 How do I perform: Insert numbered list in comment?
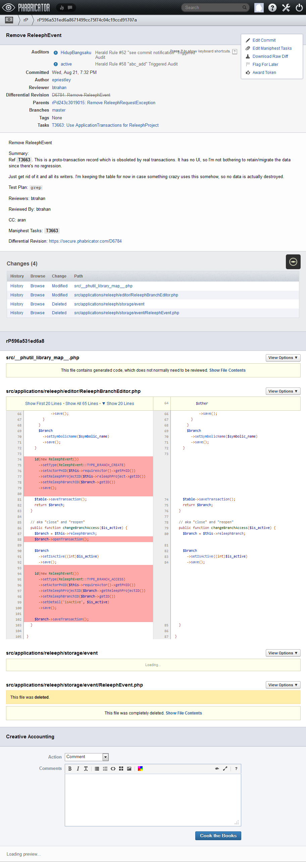pos(105,769)
